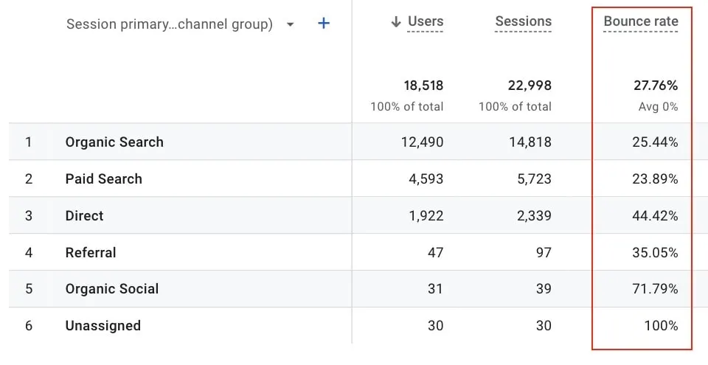Click Organic Search users value 12,490

click(x=422, y=142)
